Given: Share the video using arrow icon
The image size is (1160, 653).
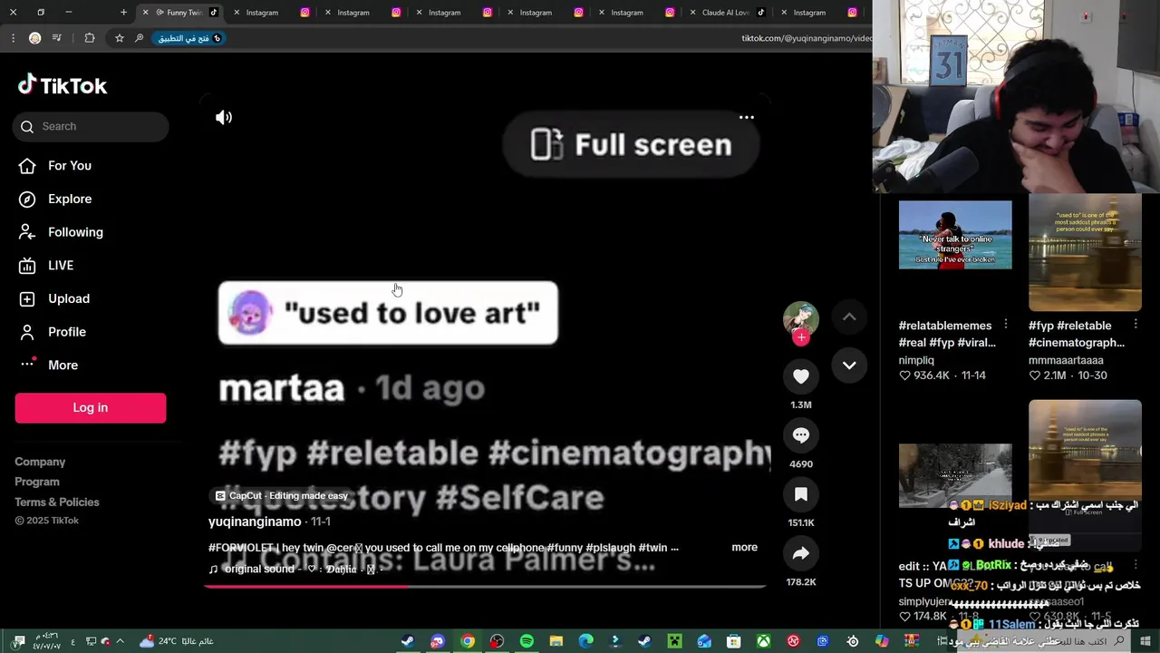Looking at the screenshot, I should [801, 553].
